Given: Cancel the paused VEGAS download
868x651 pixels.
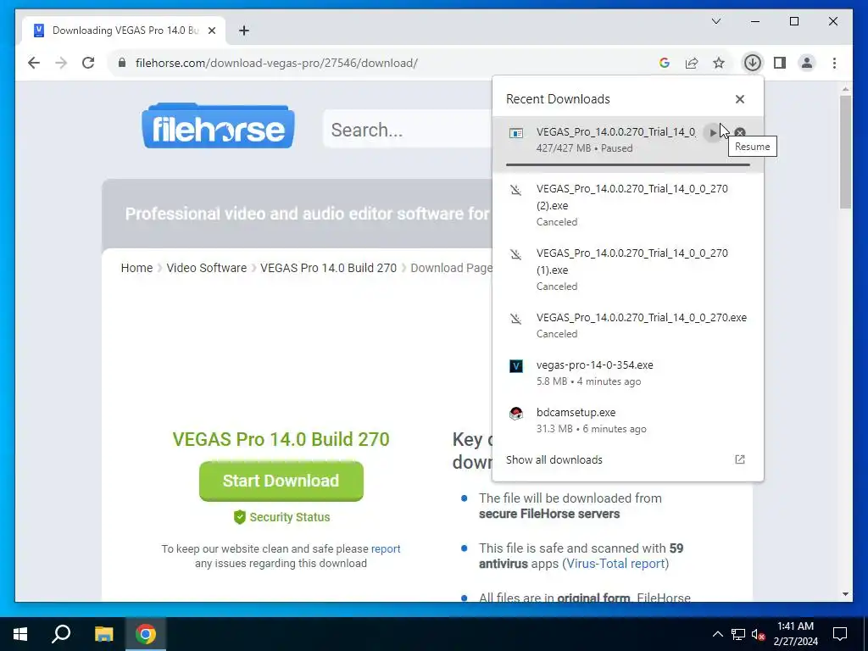Looking at the screenshot, I should tap(740, 133).
